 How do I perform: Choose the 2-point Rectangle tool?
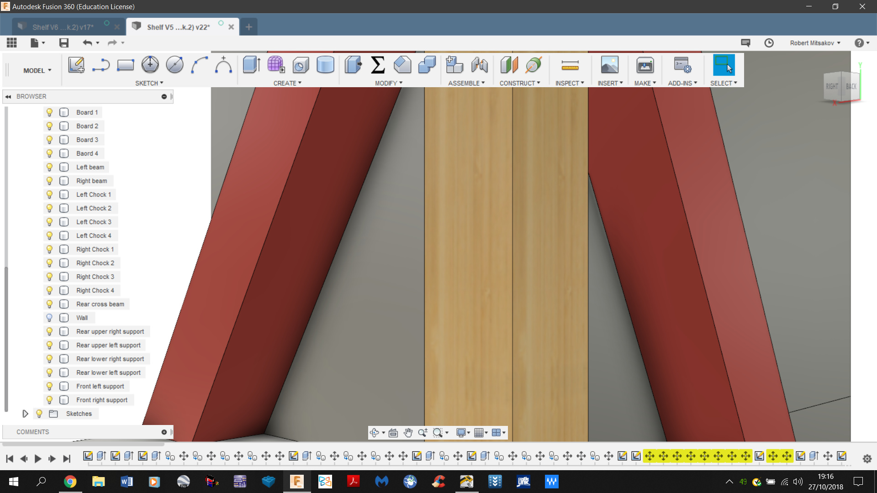tap(125, 65)
